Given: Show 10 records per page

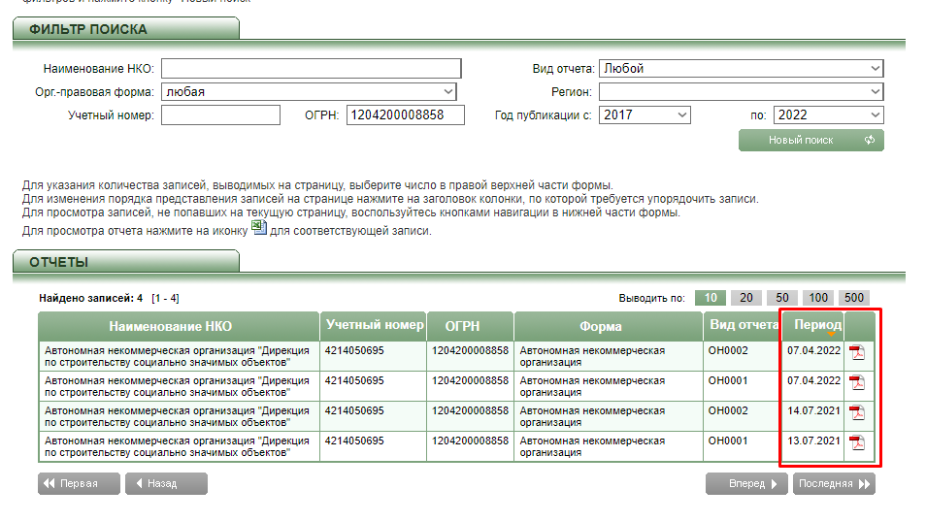Looking at the screenshot, I should pos(711,298).
